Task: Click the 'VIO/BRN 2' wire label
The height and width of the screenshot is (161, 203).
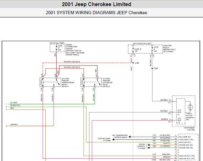Action: coord(166,119)
